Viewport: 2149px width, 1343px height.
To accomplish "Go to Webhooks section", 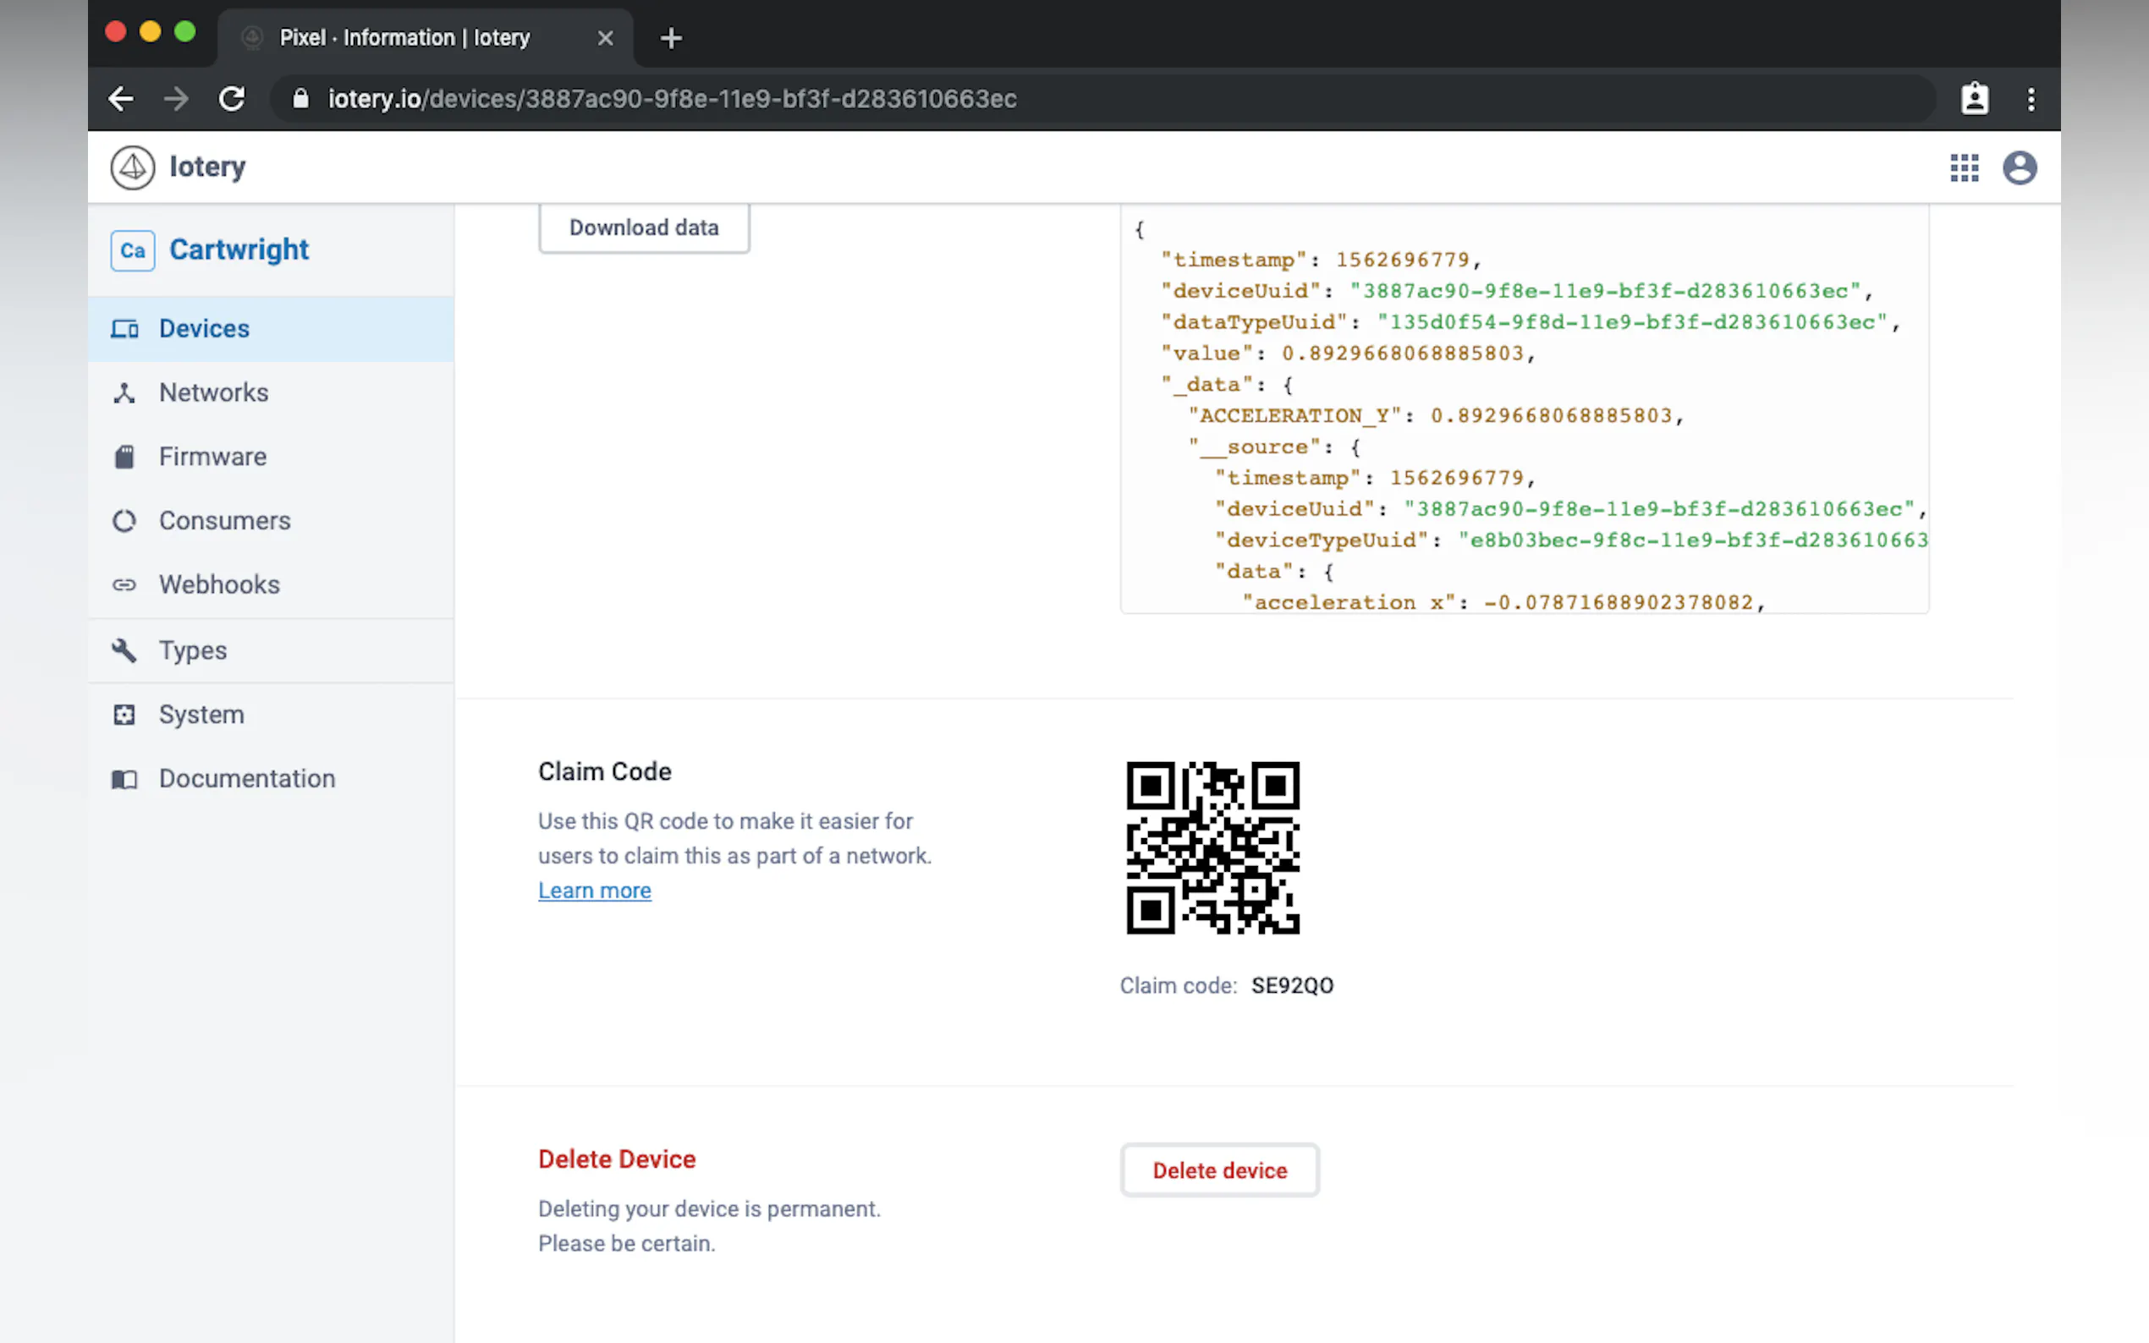I will pos(271,584).
